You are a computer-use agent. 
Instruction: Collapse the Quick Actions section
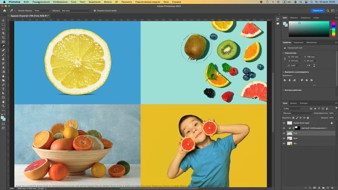(283, 90)
